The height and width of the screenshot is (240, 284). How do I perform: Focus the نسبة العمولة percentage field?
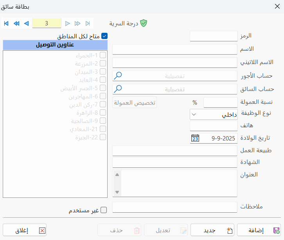point(220,103)
